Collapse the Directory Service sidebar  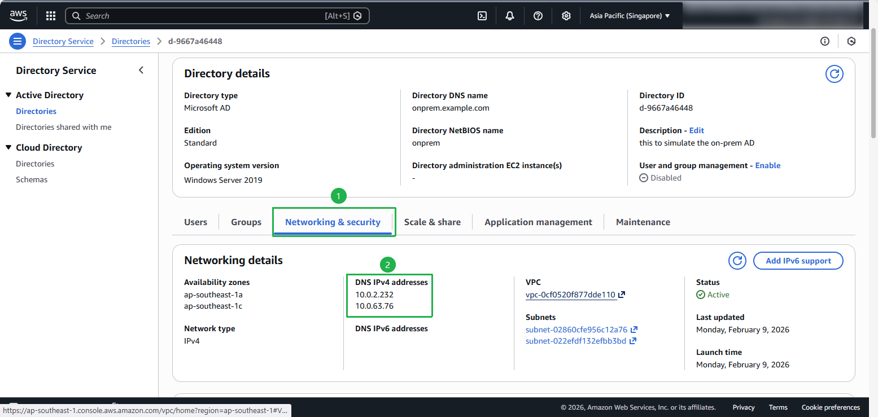(141, 71)
